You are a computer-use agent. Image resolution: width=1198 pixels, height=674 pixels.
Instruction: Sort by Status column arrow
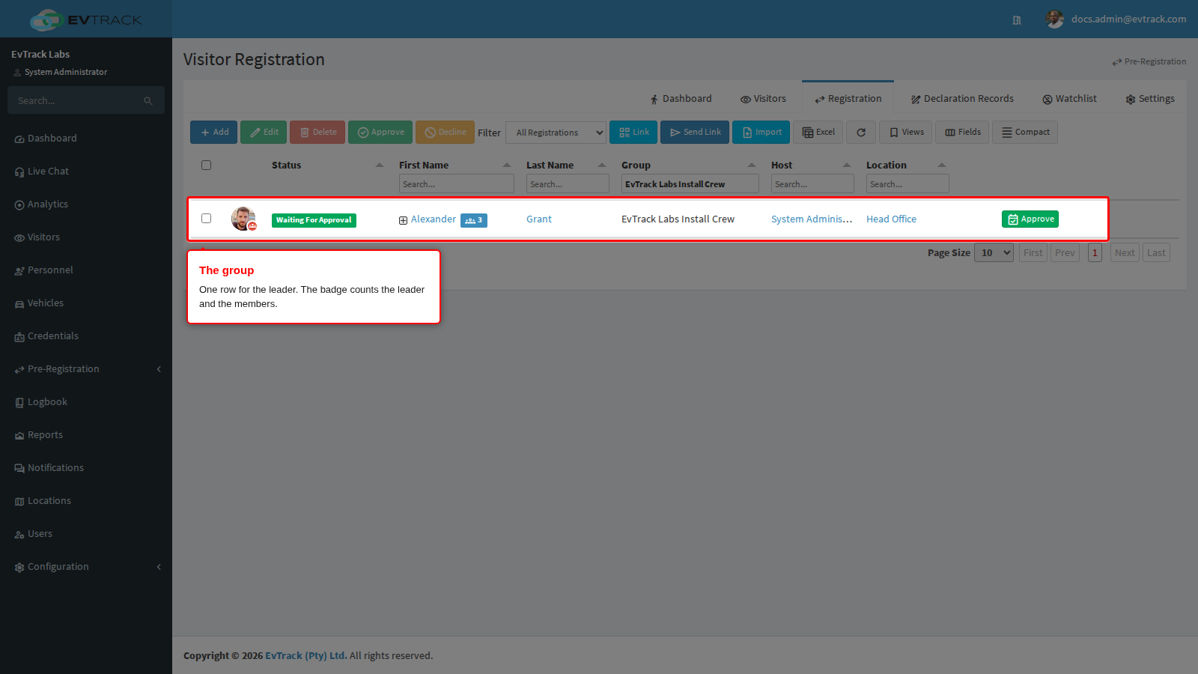click(x=380, y=166)
